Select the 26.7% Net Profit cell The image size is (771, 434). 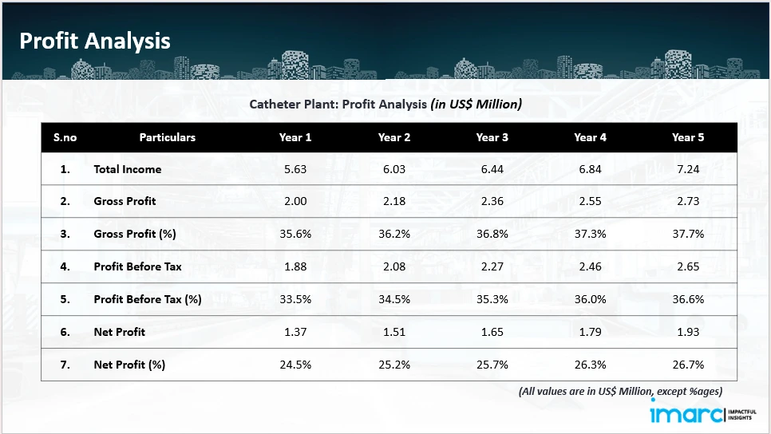(x=688, y=365)
